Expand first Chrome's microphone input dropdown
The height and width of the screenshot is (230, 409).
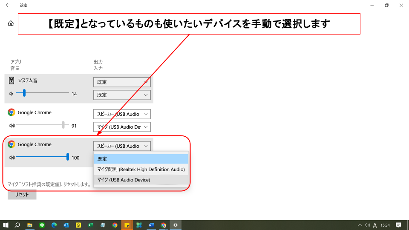coord(122,127)
